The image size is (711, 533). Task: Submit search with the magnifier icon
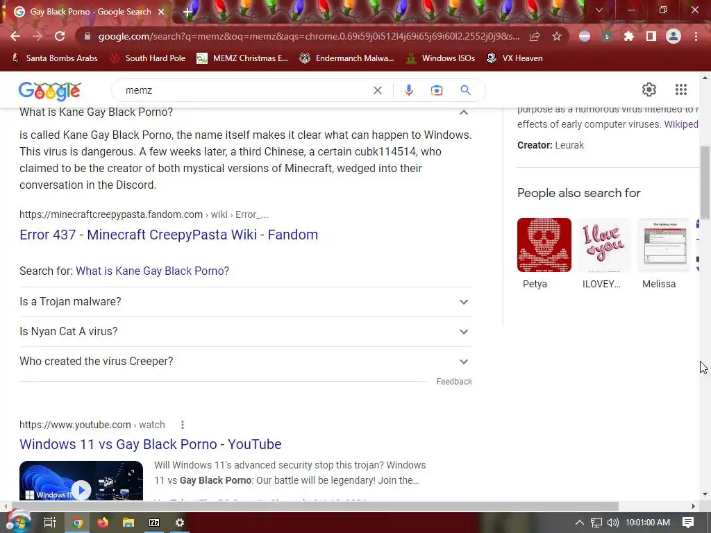coord(465,90)
